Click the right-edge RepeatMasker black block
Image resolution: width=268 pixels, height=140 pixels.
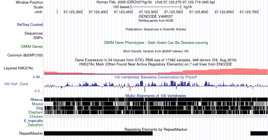pos(259,133)
